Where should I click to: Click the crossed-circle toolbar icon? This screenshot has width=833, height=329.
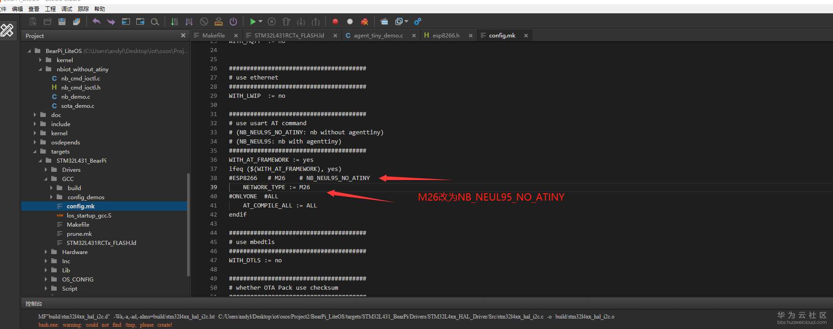[x=204, y=21]
